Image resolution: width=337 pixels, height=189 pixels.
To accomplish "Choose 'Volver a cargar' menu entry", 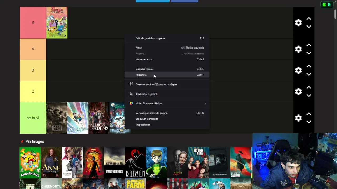I will [167, 60].
